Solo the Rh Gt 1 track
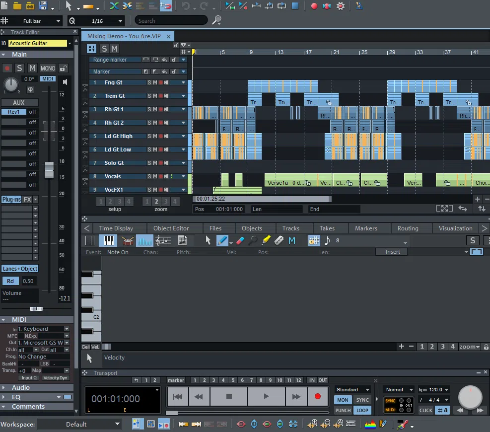490x432 pixels. click(x=149, y=109)
